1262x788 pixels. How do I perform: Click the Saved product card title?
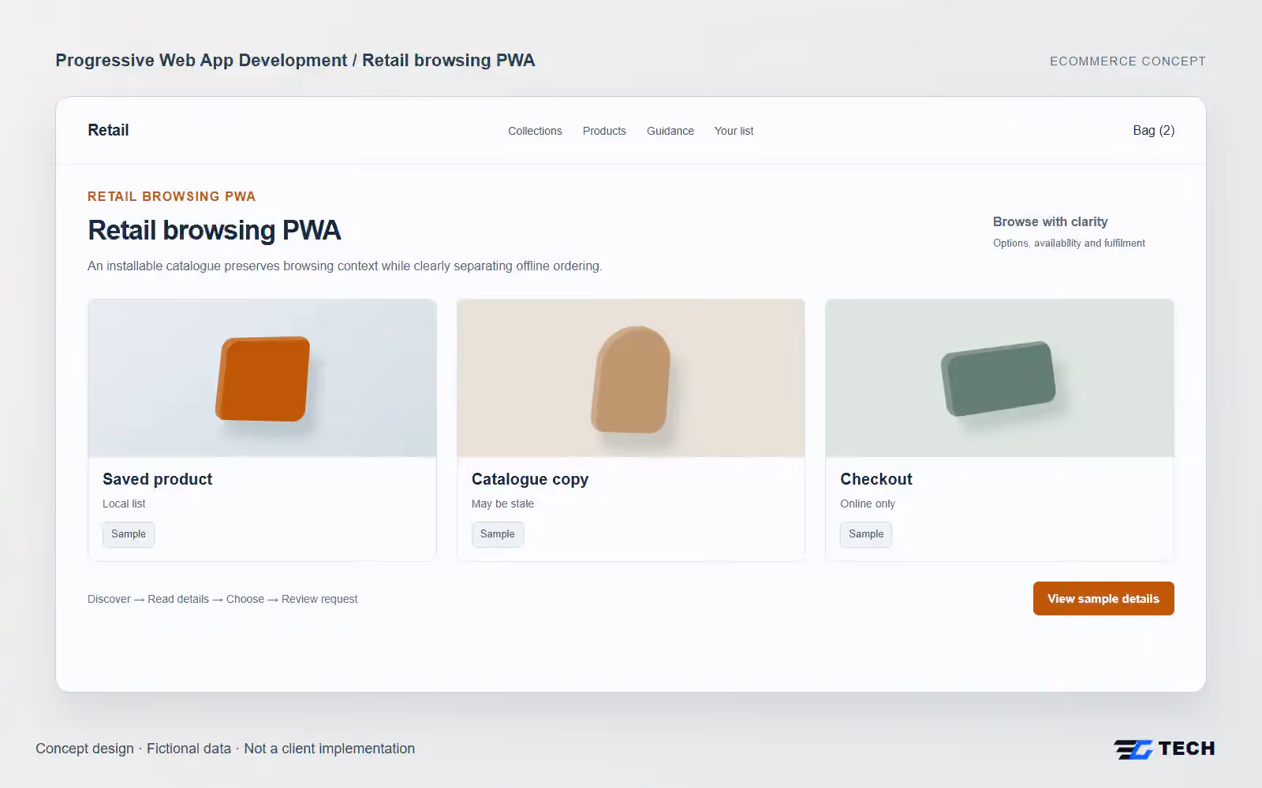coord(158,479)
